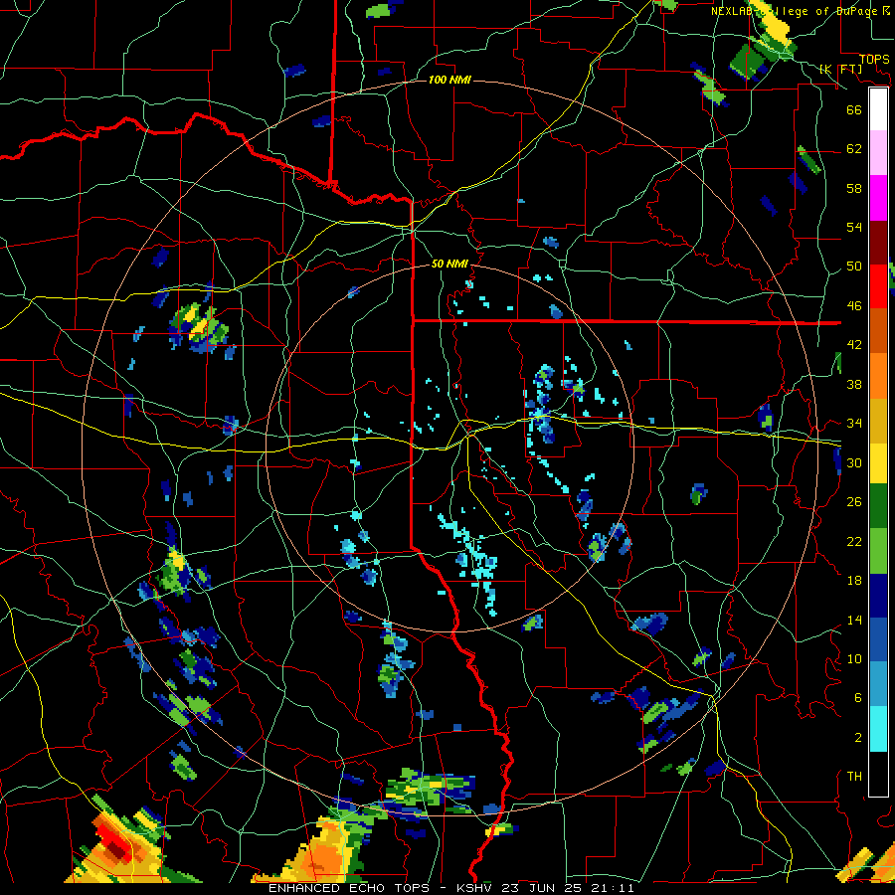
Task: Click legend value 66
Action: [x=854, y=109]
